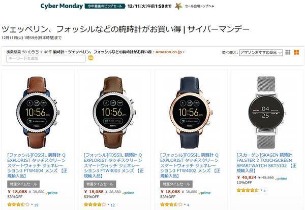
Task: Click prime badge on SKAGEN watch
Action: (x=281, y=179)
